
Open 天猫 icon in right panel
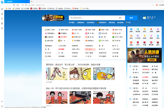pos(144,43)
